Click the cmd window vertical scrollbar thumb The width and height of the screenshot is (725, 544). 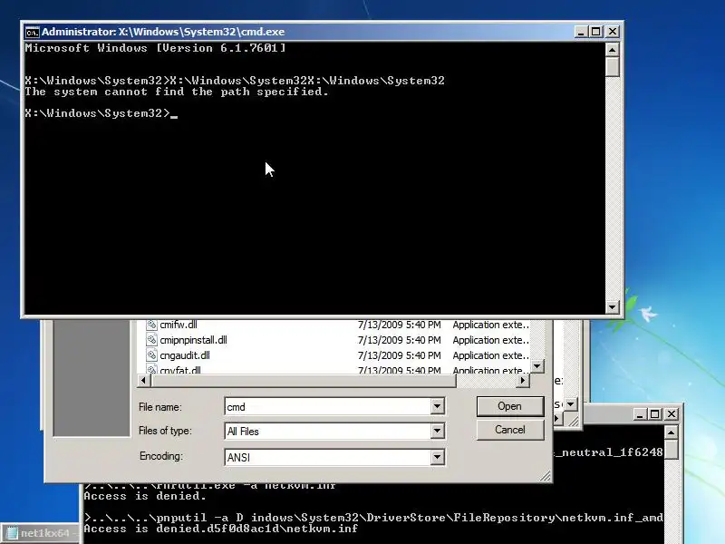pos(613,66)
